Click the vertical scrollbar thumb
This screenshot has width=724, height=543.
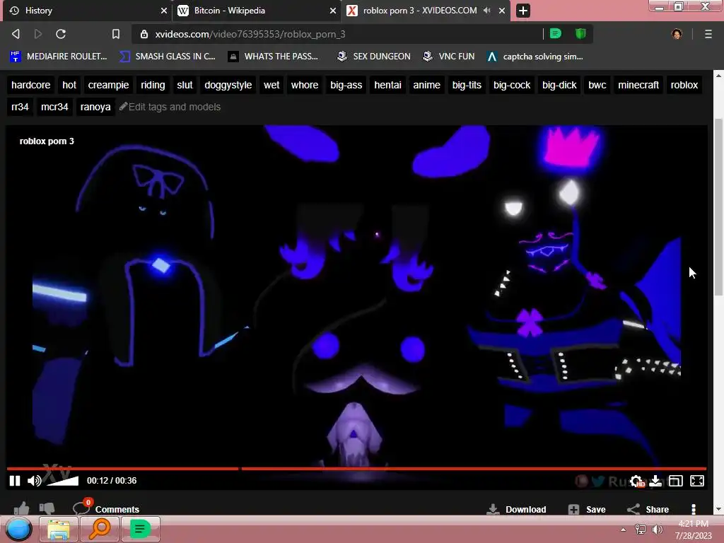tap(718, 207)
